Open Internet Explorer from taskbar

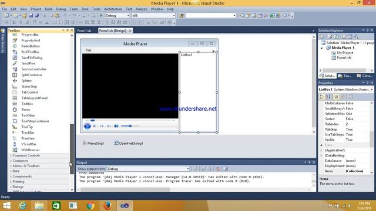click(x=22, y=206)
